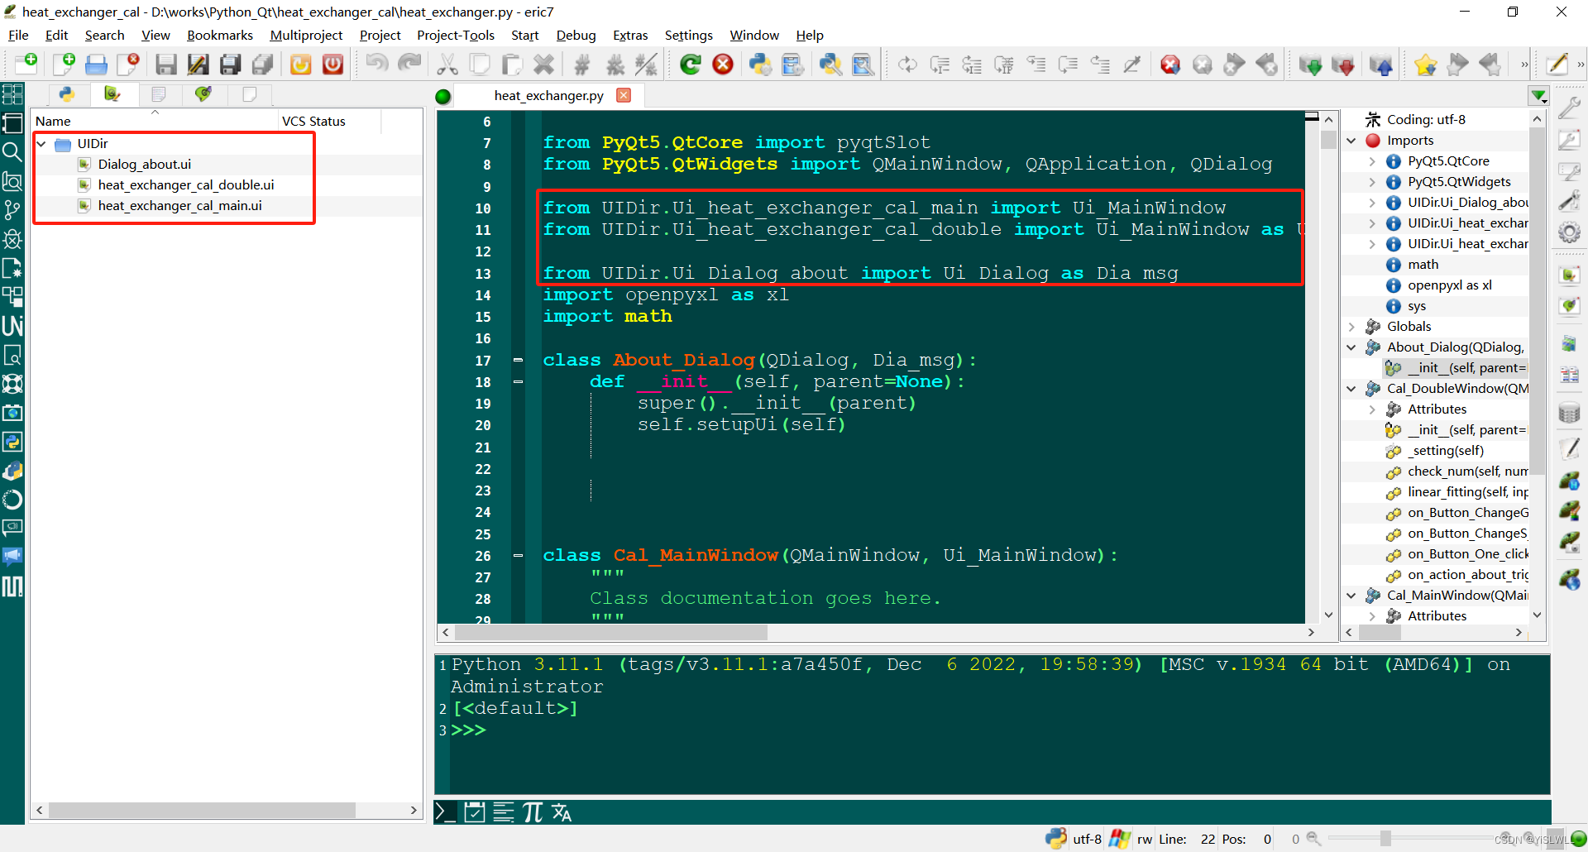Select Dialog_about.ui in project tree
This screenshot has width=1588, height=852.
coord(145,165)
